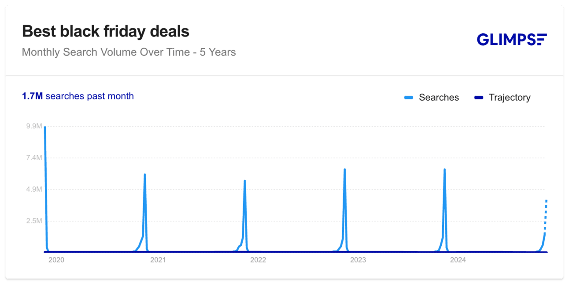This screenshot has width=569, height=284.
Task: Toggle the Trajectory legend item
Action: 502,98
